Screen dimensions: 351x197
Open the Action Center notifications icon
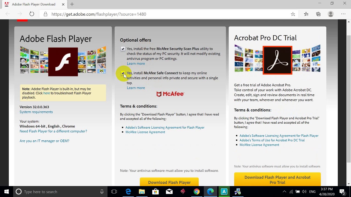point(342,192)
